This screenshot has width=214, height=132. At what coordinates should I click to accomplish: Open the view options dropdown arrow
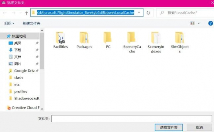(199, 23)
